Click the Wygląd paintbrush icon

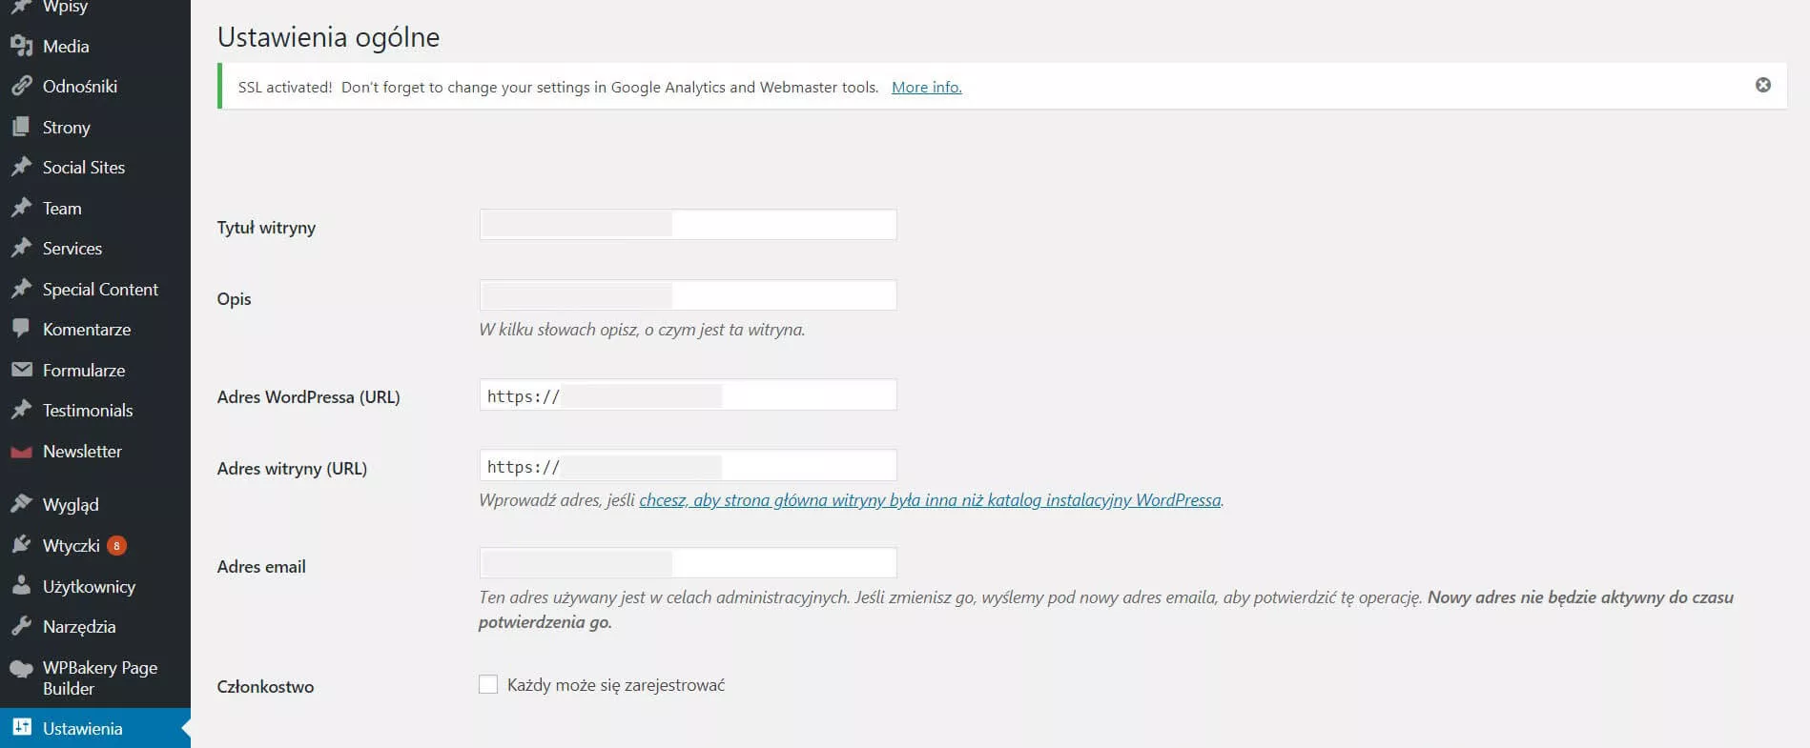(21, 504)
